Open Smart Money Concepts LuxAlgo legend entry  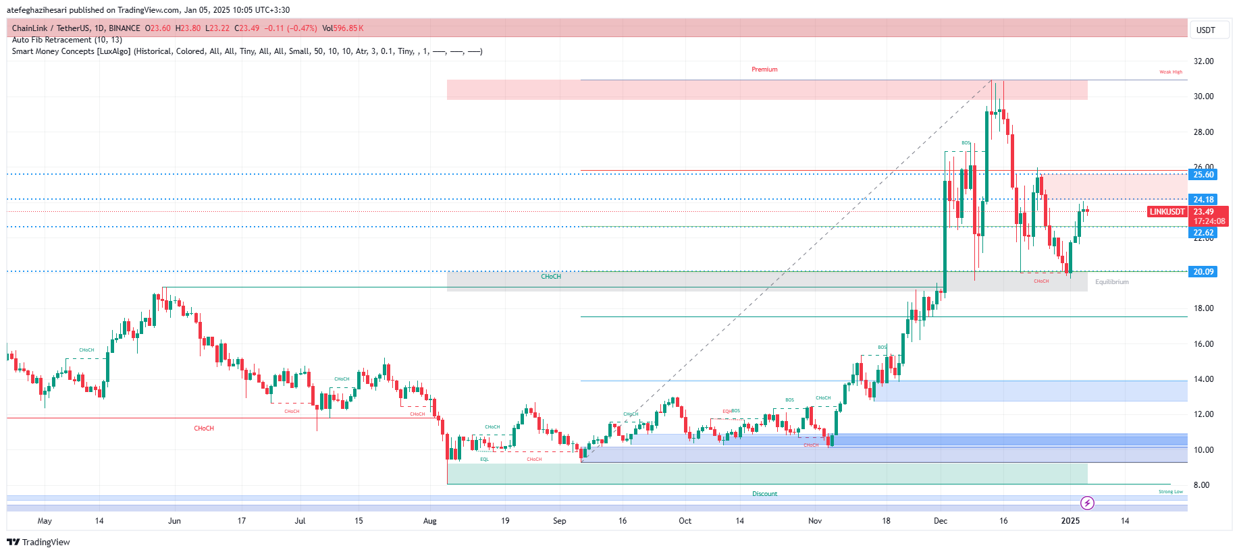247,51
